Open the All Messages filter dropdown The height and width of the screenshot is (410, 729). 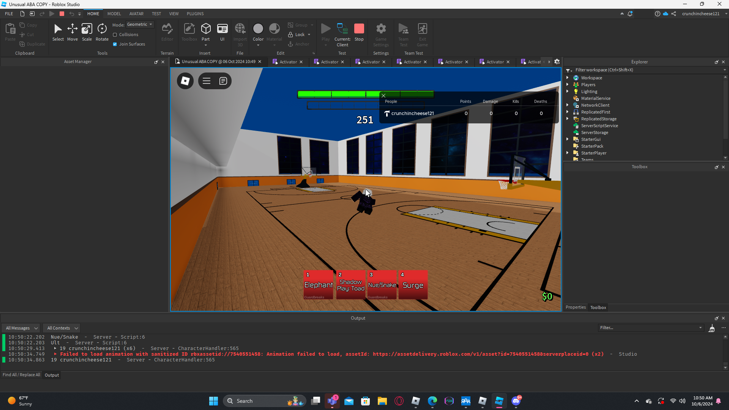[22, 328]
